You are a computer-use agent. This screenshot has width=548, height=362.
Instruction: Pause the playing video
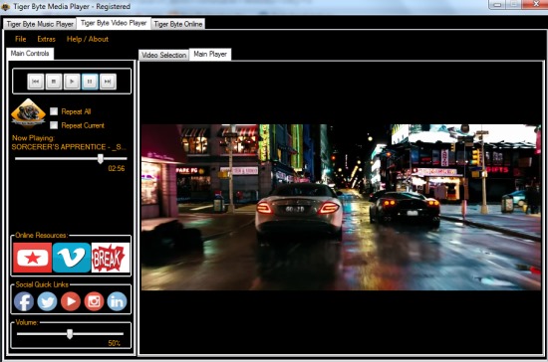90,82
